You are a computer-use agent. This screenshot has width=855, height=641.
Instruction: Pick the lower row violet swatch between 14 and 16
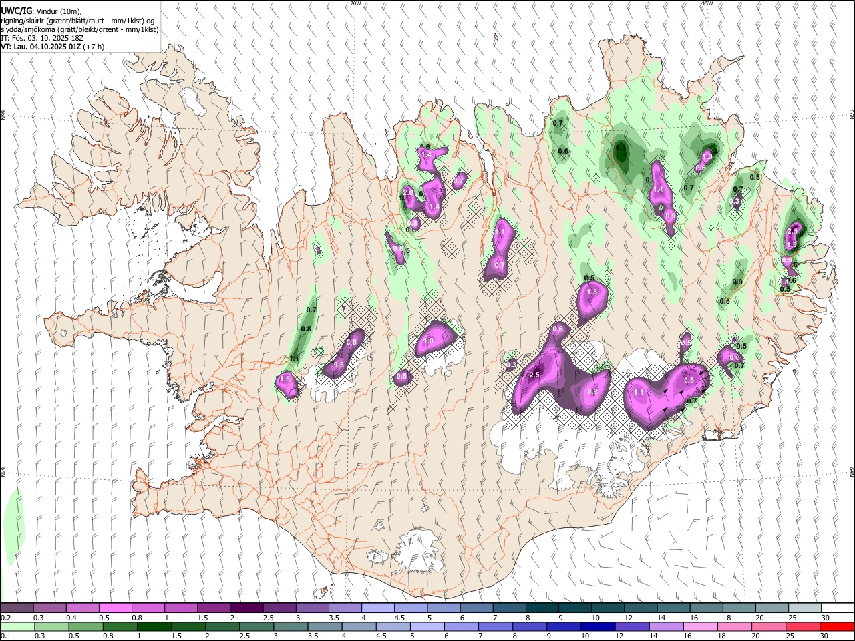click(667, 626)
